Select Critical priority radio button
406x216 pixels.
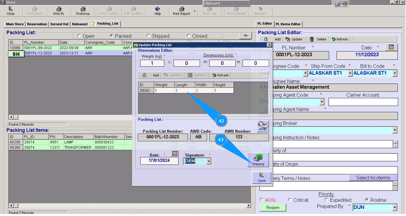coord(290,200)
